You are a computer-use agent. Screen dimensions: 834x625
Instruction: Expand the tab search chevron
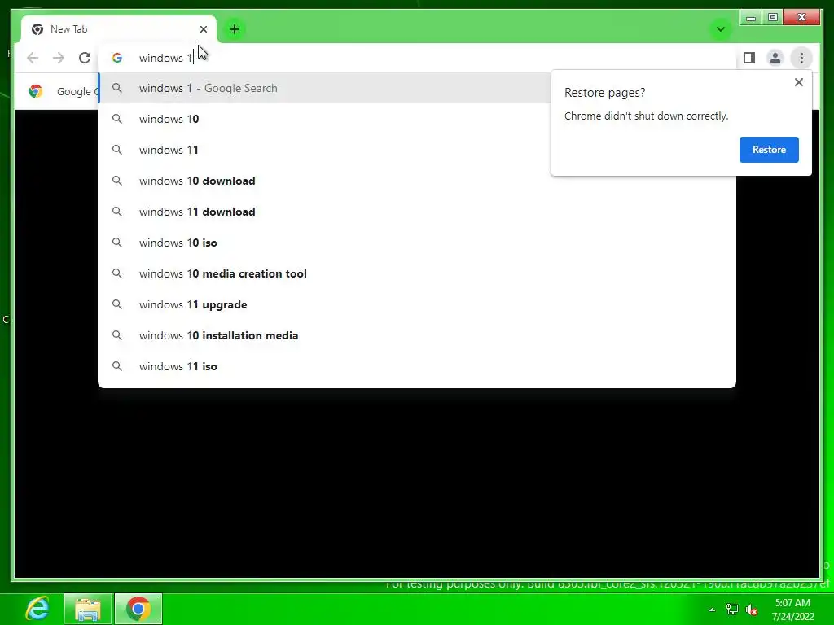tap(720, 29)
